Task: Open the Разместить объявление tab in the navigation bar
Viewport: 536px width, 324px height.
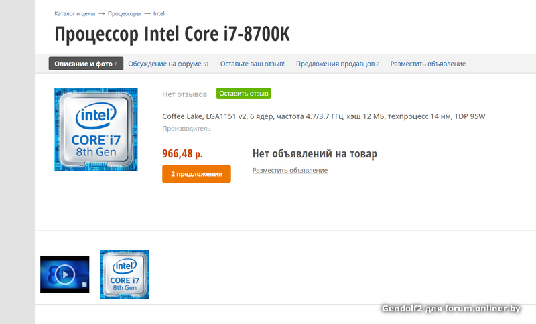Action: 428,64
